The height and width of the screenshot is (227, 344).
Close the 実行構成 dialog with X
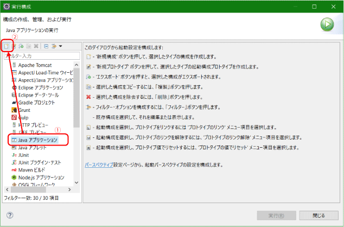334,7
